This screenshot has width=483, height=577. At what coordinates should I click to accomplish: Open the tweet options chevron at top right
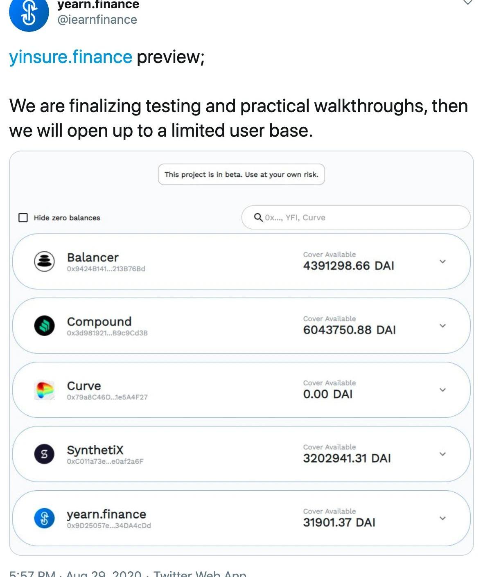click(467, 2)
